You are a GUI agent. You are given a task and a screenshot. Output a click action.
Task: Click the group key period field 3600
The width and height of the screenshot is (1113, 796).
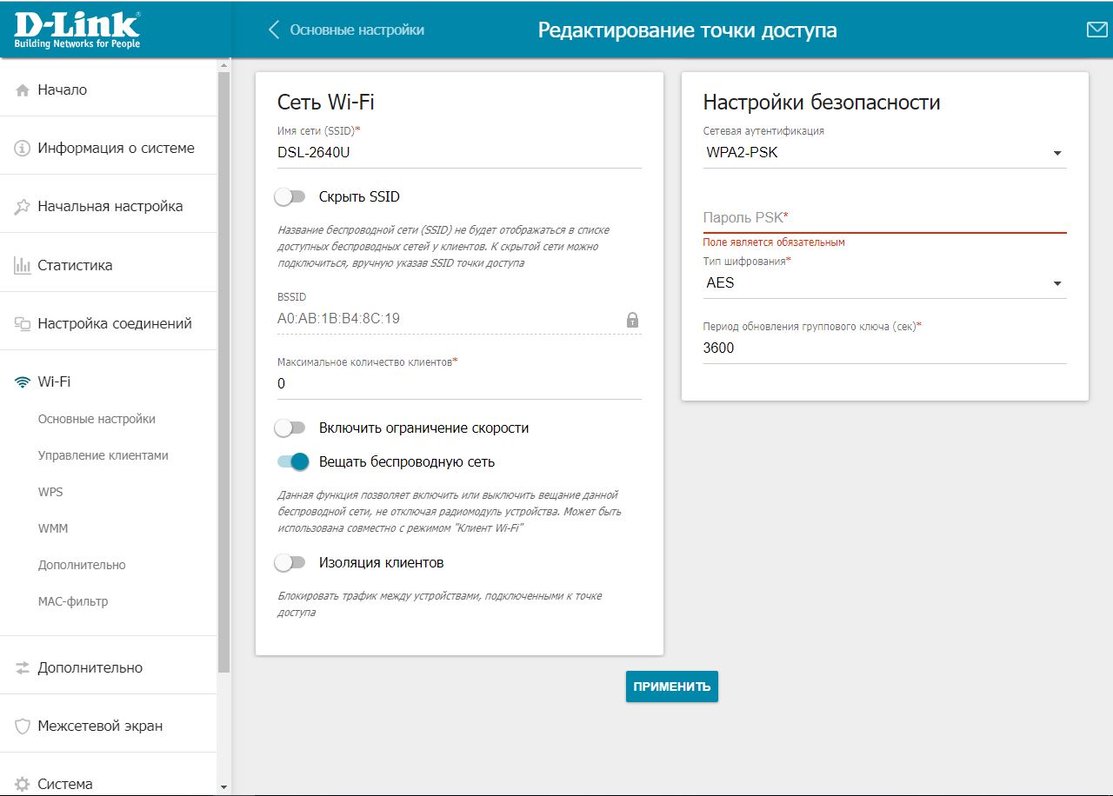tap(884, 348)
